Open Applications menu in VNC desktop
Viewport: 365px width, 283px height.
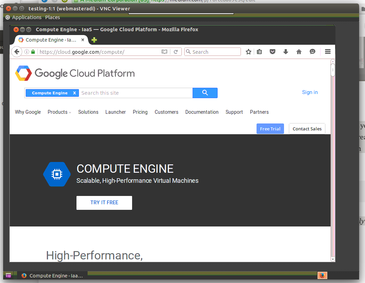27,17
